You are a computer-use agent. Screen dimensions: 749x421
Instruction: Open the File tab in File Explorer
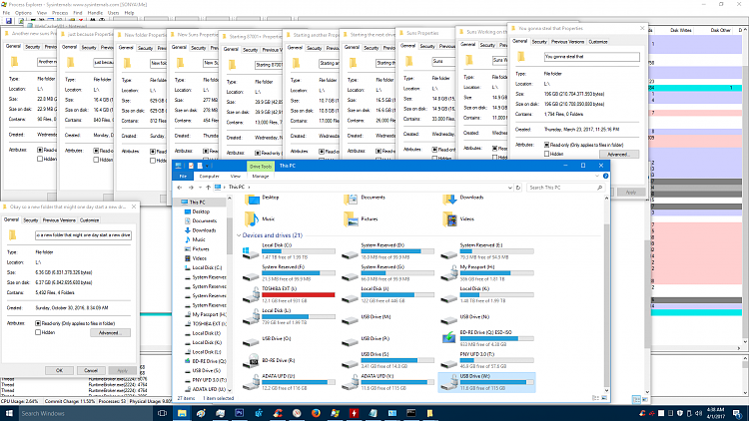[183, 177]
